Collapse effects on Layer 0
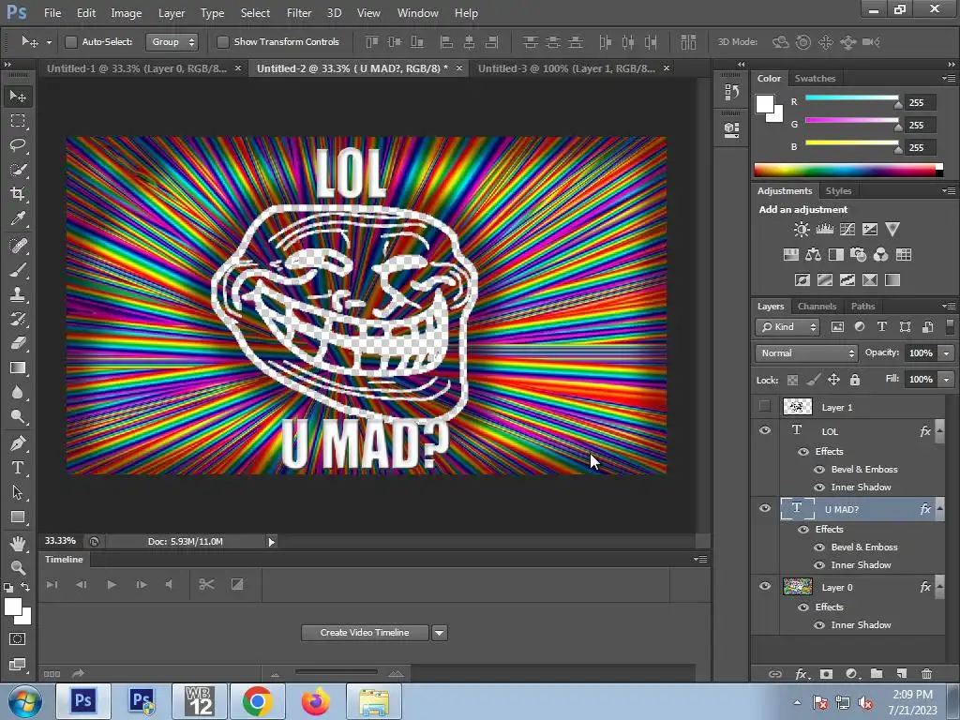Image resolution: width=960 pixels, height=720 pixels. [939, 587]
